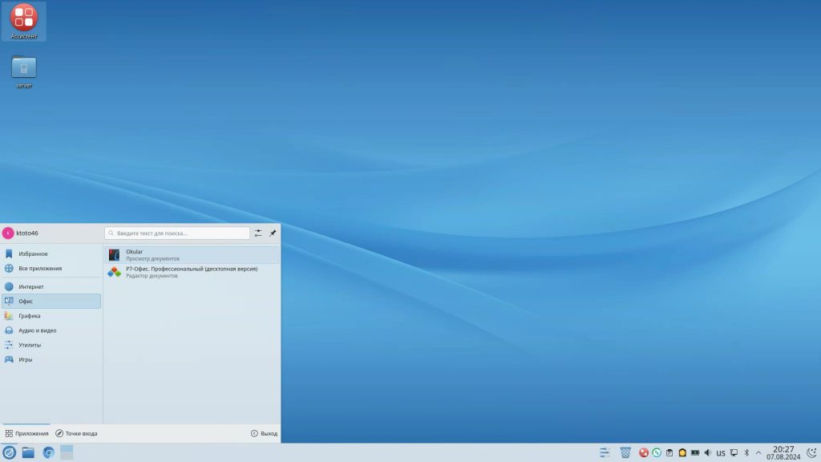The height and width of the screenshot is (462, 821).
Task: Pin the launcher menu open
Action: [273, 233]
